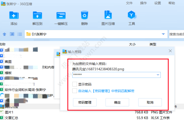Click spreadsheet icon beside 模板 file

point(2,73)
